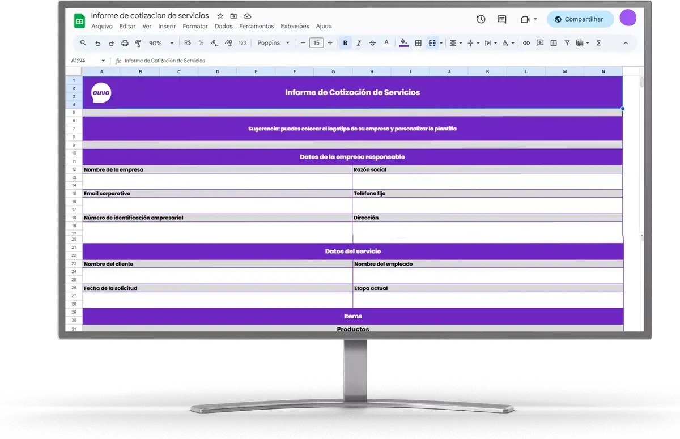Click the video call camera icon
680x439 pixels.
pyautogui.click(x=525, y=19)
